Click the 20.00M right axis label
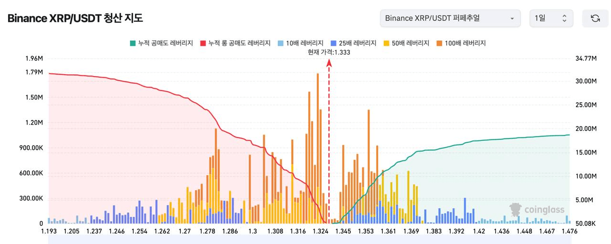Viewport: 611px width, 244px height. click(x=587, y=129)
